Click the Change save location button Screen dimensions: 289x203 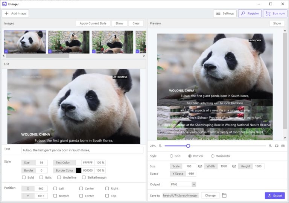pyautogui.click(x=210, y=195)
